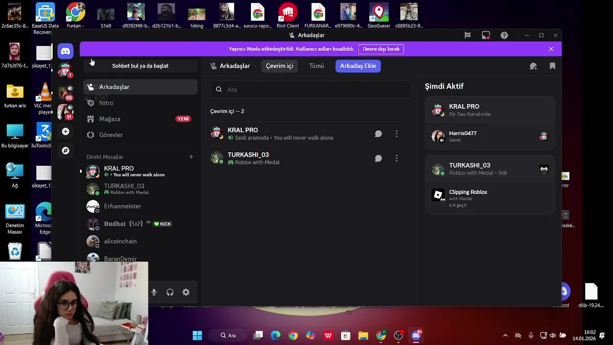Click Devre dışı bırak button
The image size is (613, 345).
(381, 49)
